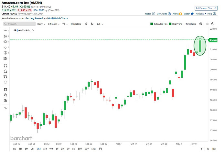Viewport: 223px width, 155px height.
Task: Open the fx expressions tool
Action: (x=92, y=24)
